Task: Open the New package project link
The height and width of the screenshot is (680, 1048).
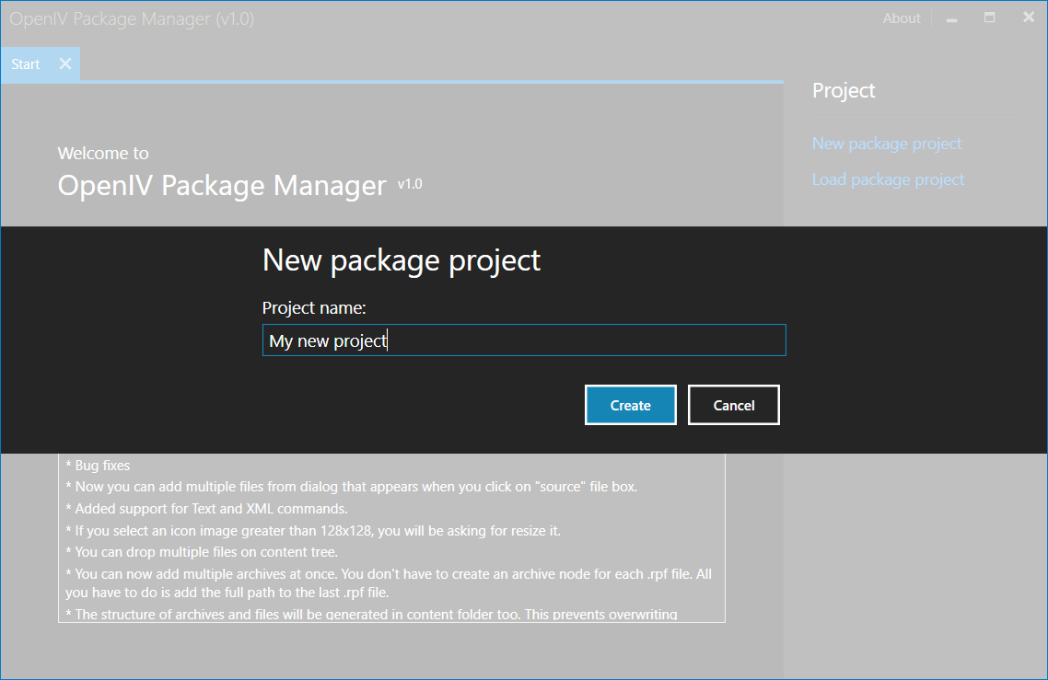Action: (886, 144)
